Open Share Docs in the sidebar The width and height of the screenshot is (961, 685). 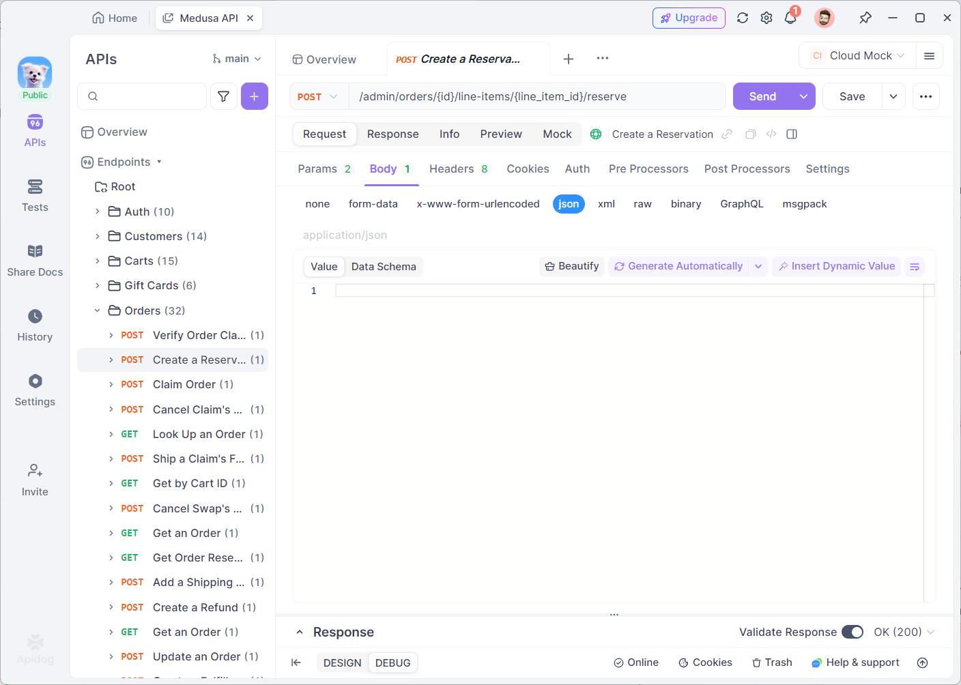click(x=35, y=261)
